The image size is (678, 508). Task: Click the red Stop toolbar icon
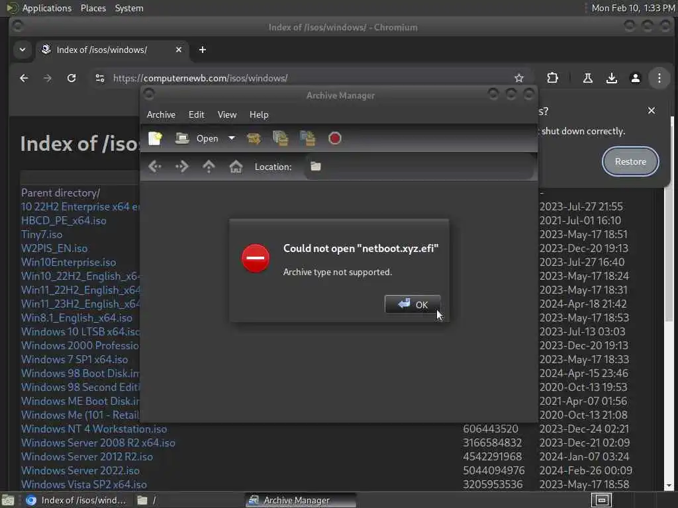334,138
